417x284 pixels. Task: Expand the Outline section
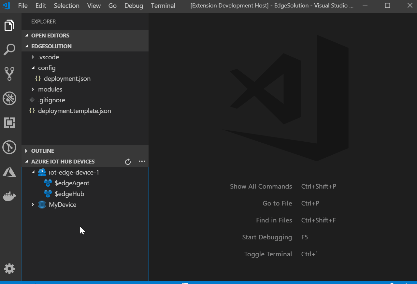pyautogui.click(x=27, y=151)
